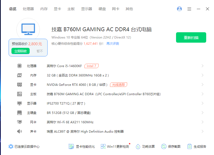Expand the 声卡 row chevron

coord(202,131)
